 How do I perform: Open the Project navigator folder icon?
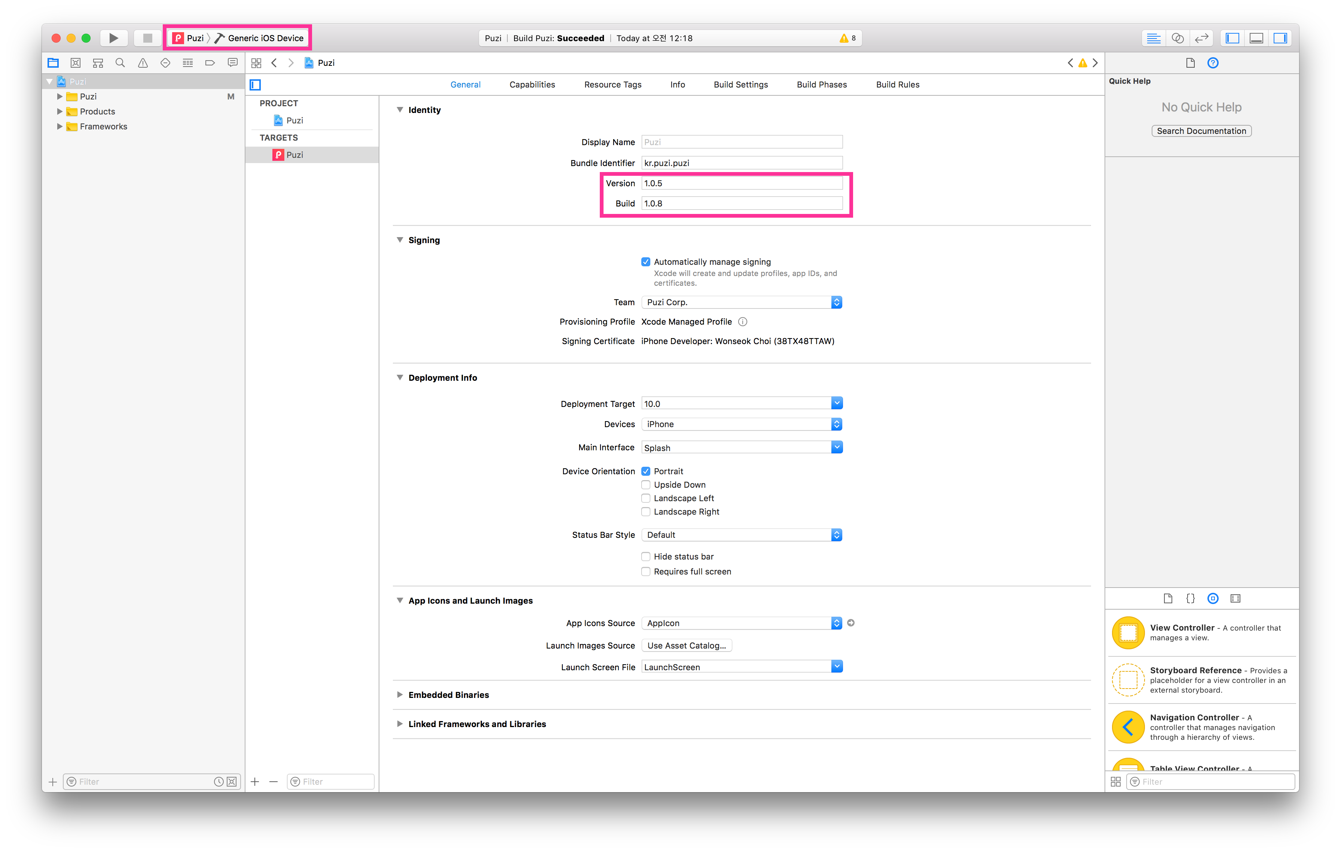pos(53,63)
